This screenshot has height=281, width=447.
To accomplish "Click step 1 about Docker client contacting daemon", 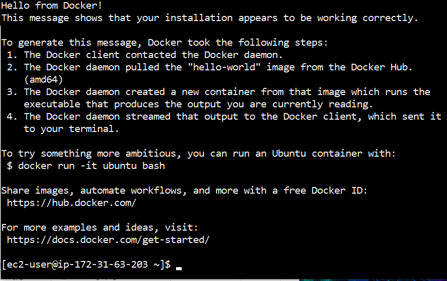I will pyautogui.click(x=145, y=55).
